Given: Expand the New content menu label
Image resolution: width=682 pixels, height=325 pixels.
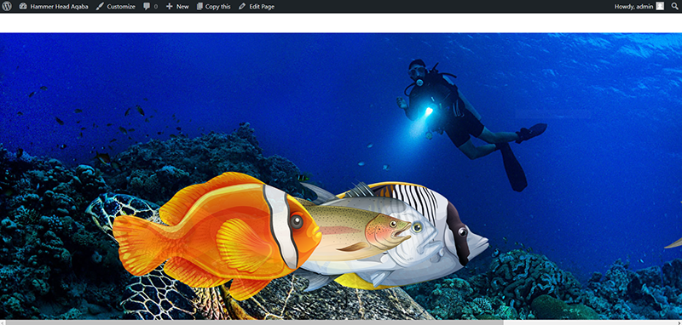Looking at the screenshot, I should 182,7.
